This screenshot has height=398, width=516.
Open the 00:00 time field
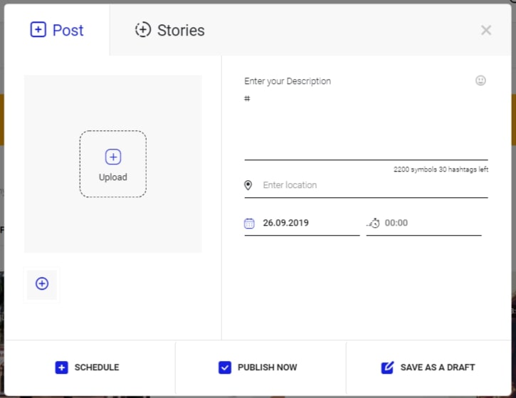[424, 223]
